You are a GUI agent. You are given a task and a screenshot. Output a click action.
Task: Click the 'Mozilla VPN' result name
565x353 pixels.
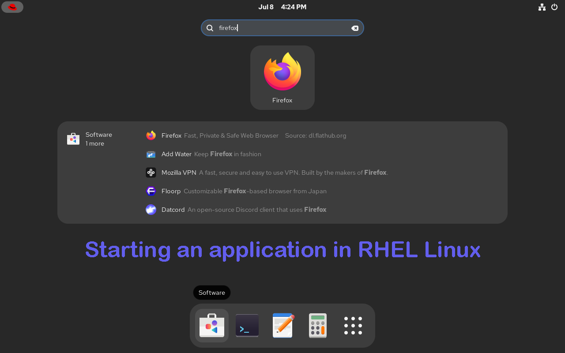coord(179,173)
